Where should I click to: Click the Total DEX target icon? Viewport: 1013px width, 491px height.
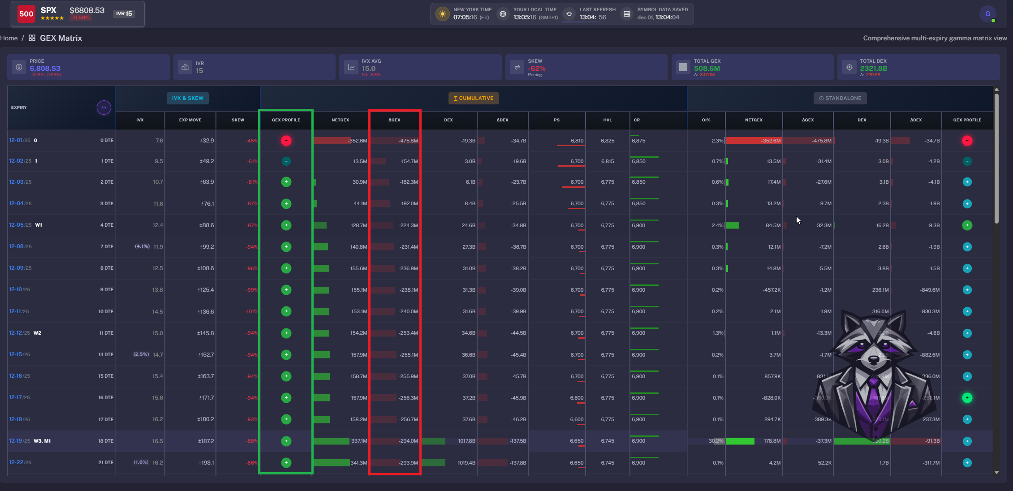coord(849,67)
